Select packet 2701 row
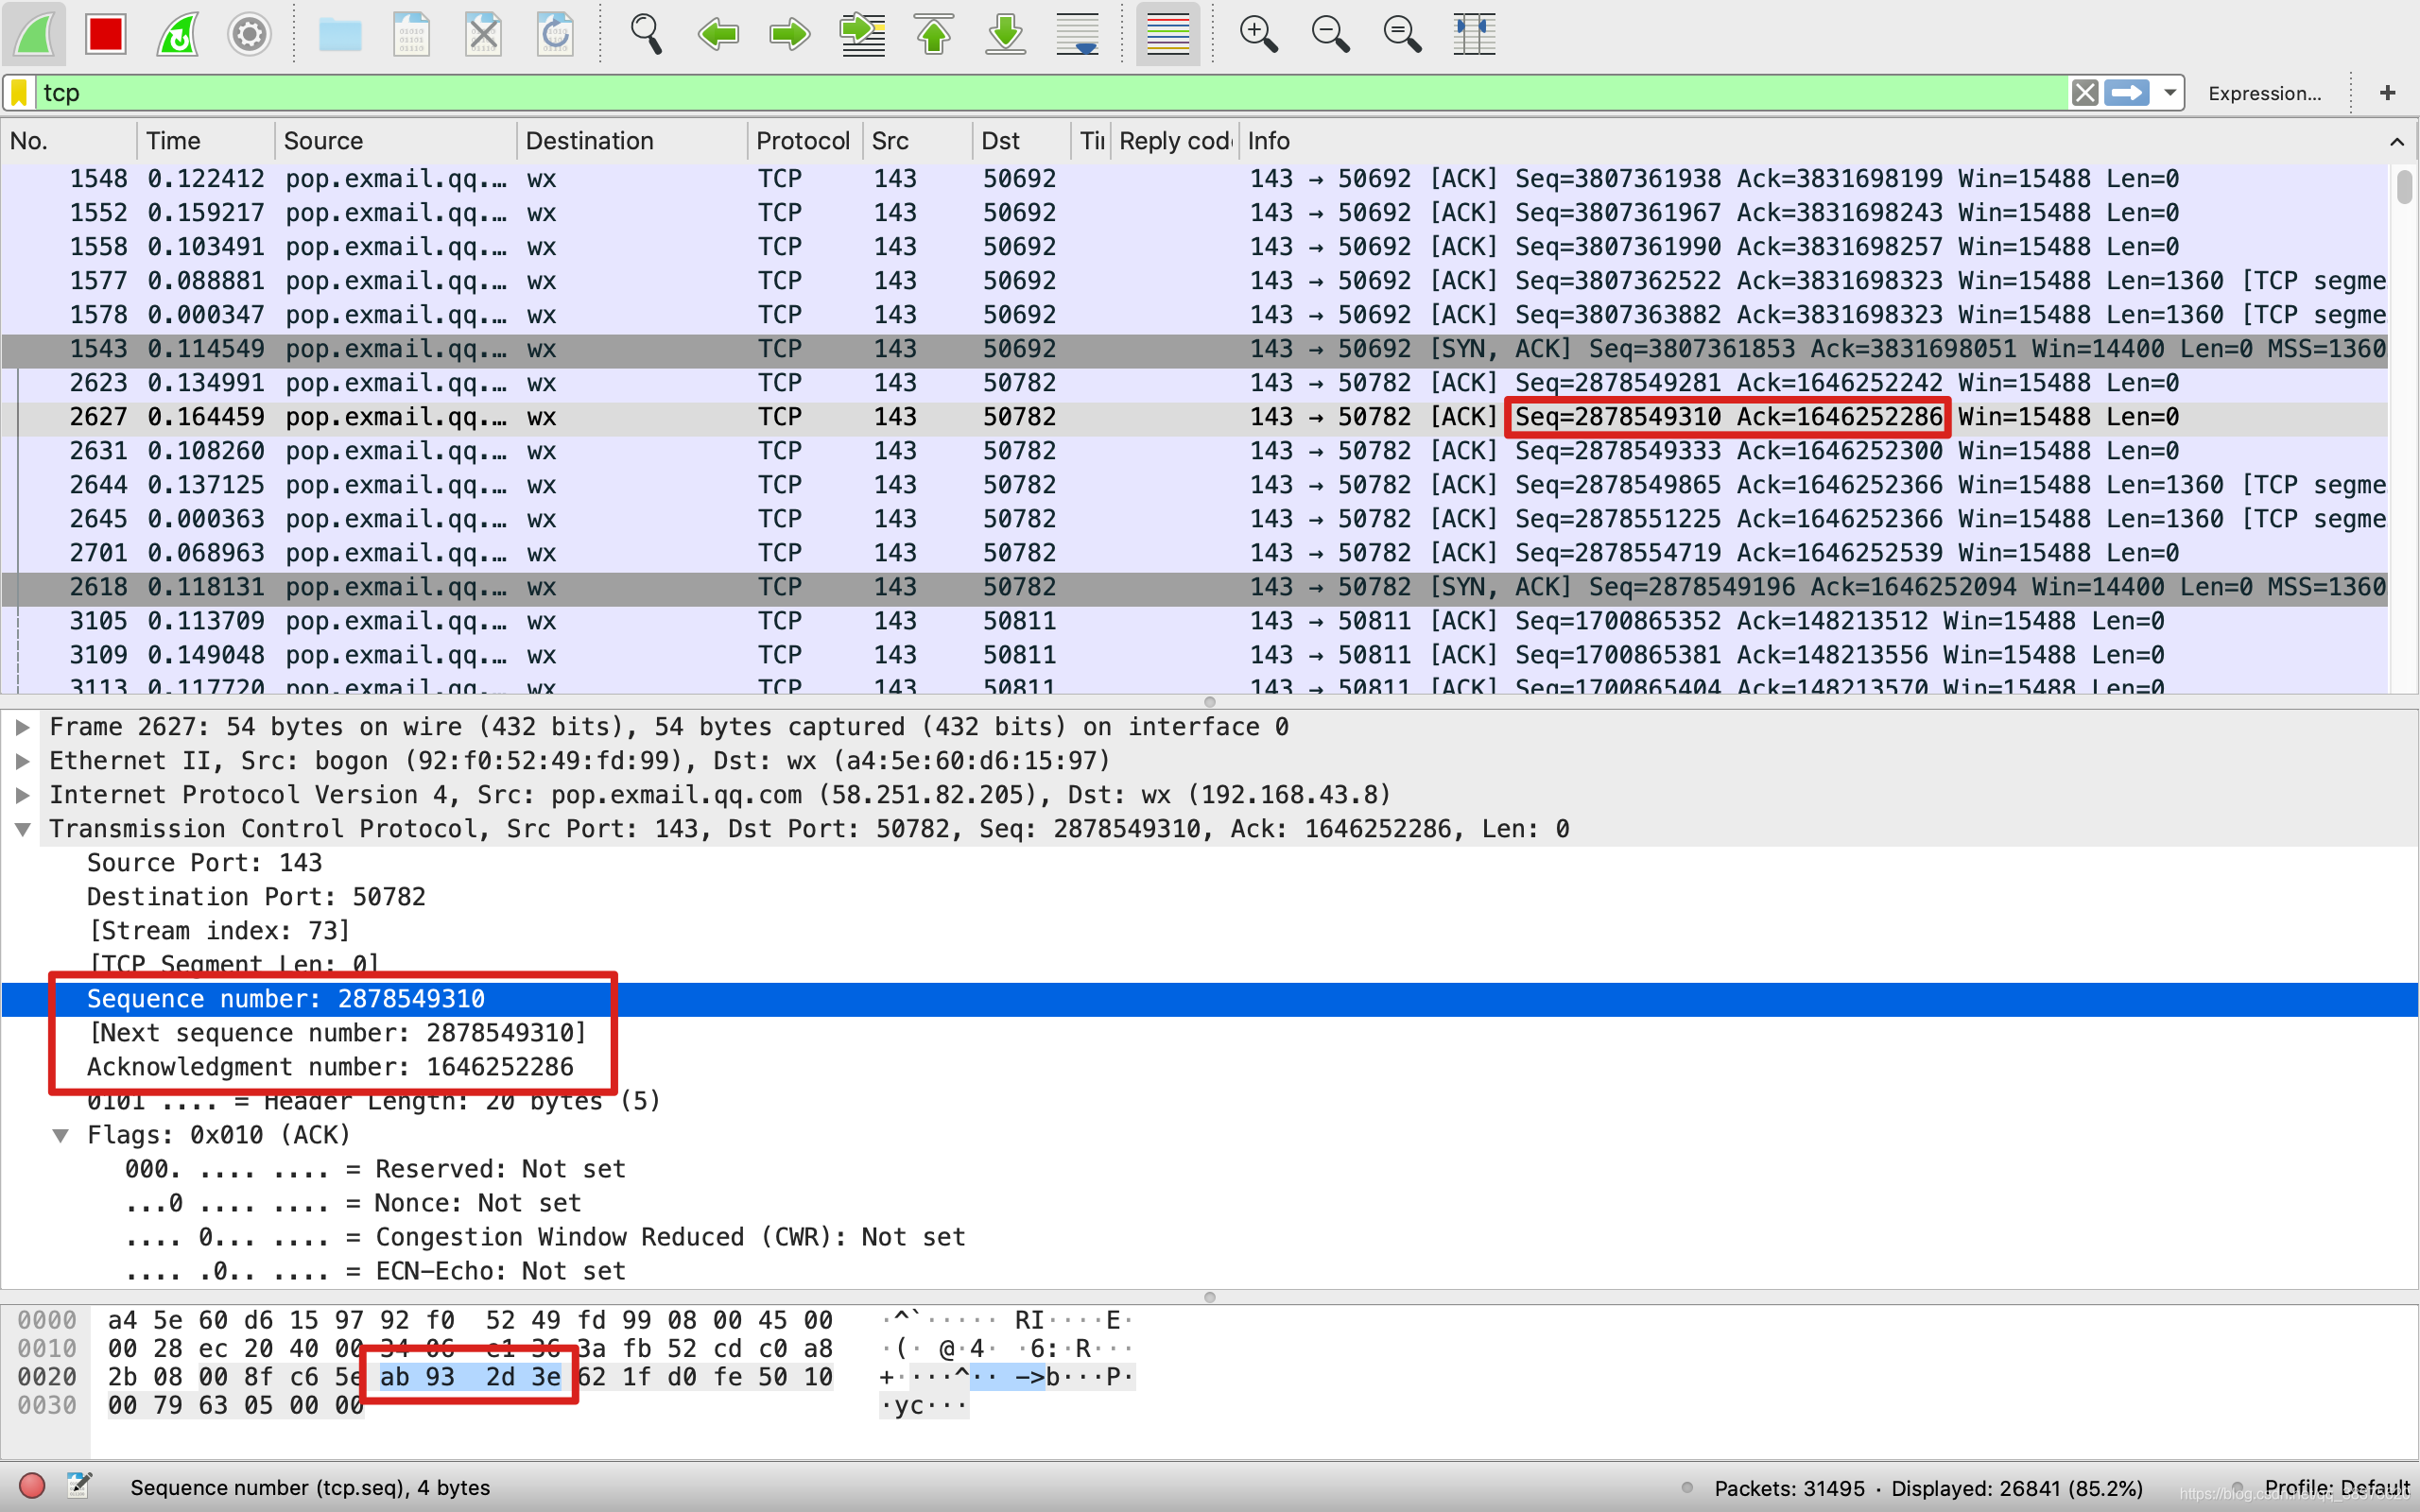 [1194, 553]
